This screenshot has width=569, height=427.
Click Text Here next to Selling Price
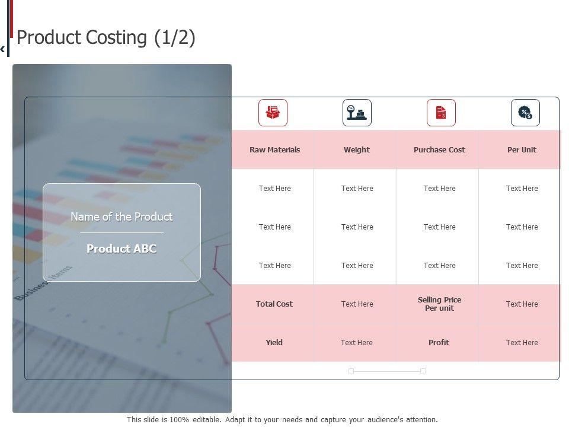click(x=522, y=304)
